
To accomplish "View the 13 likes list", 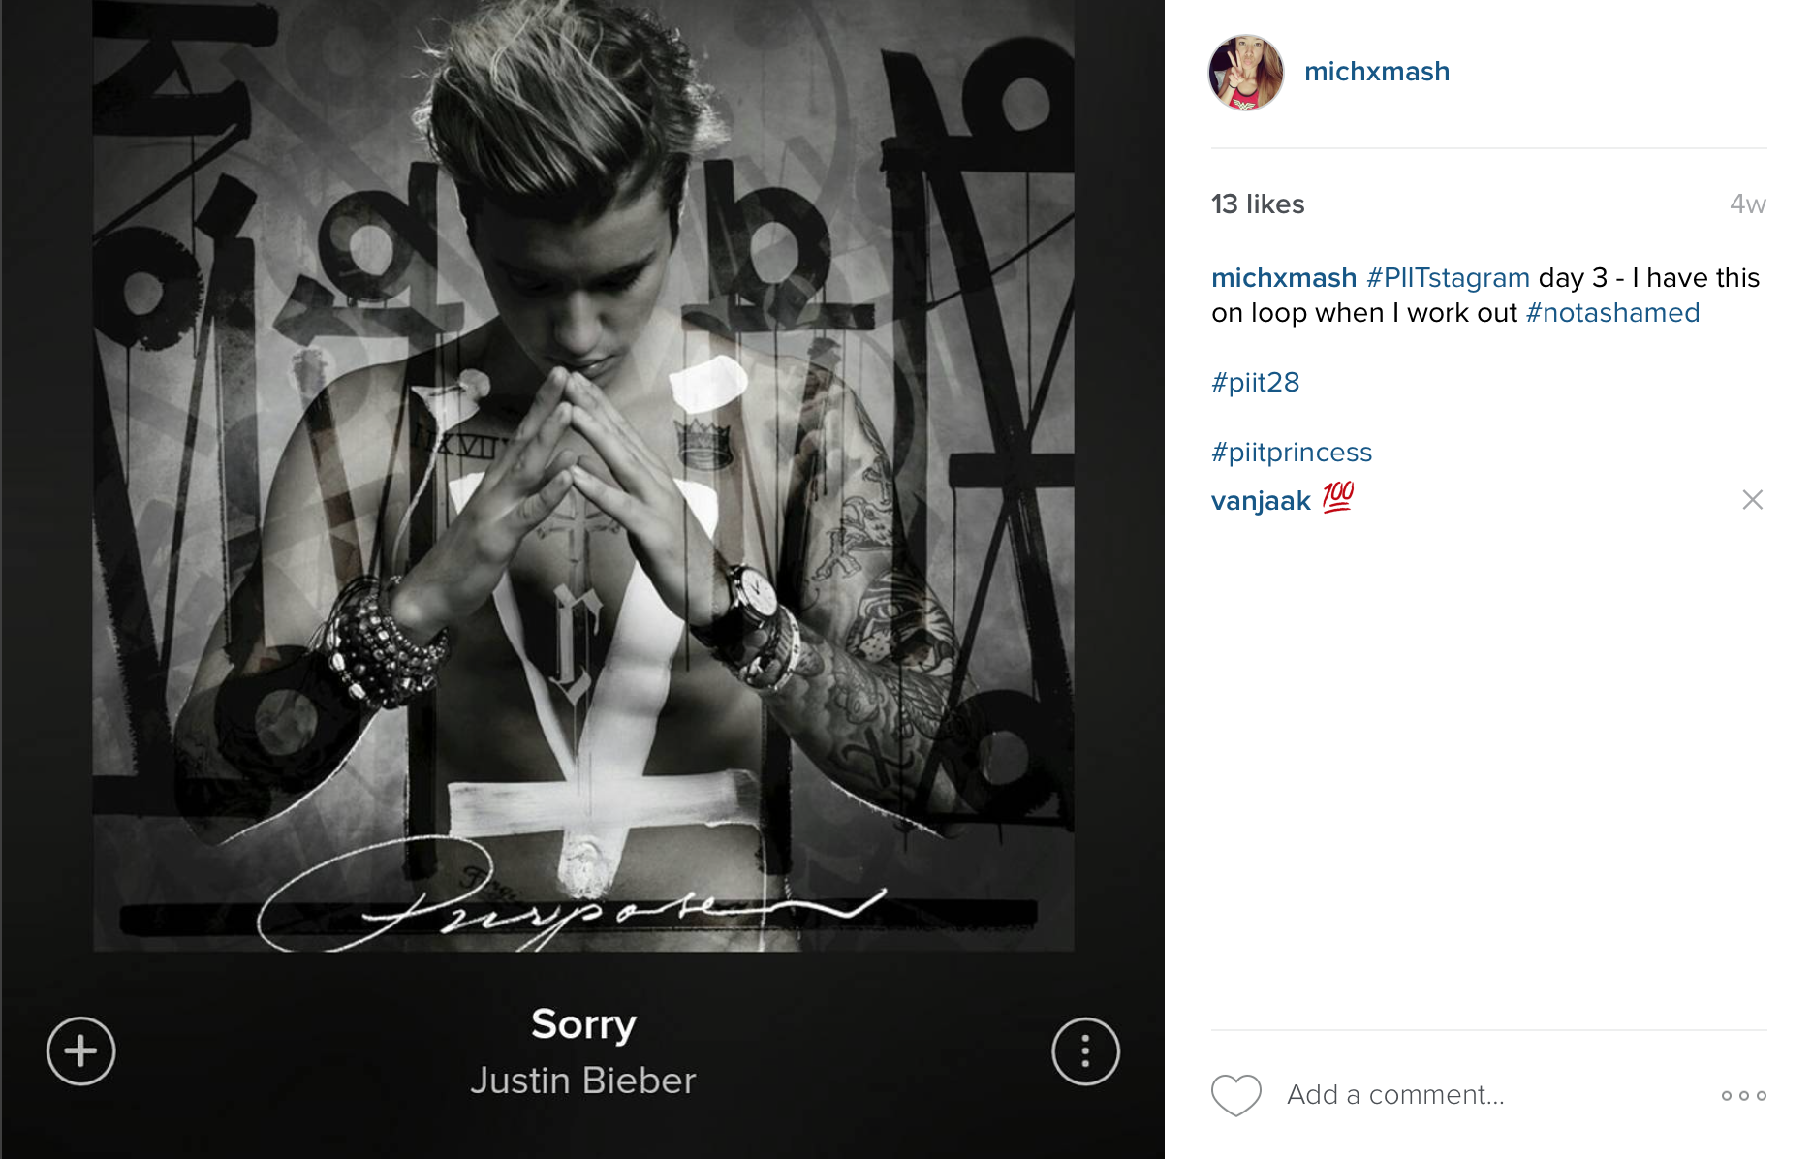I will (1258, 204).
